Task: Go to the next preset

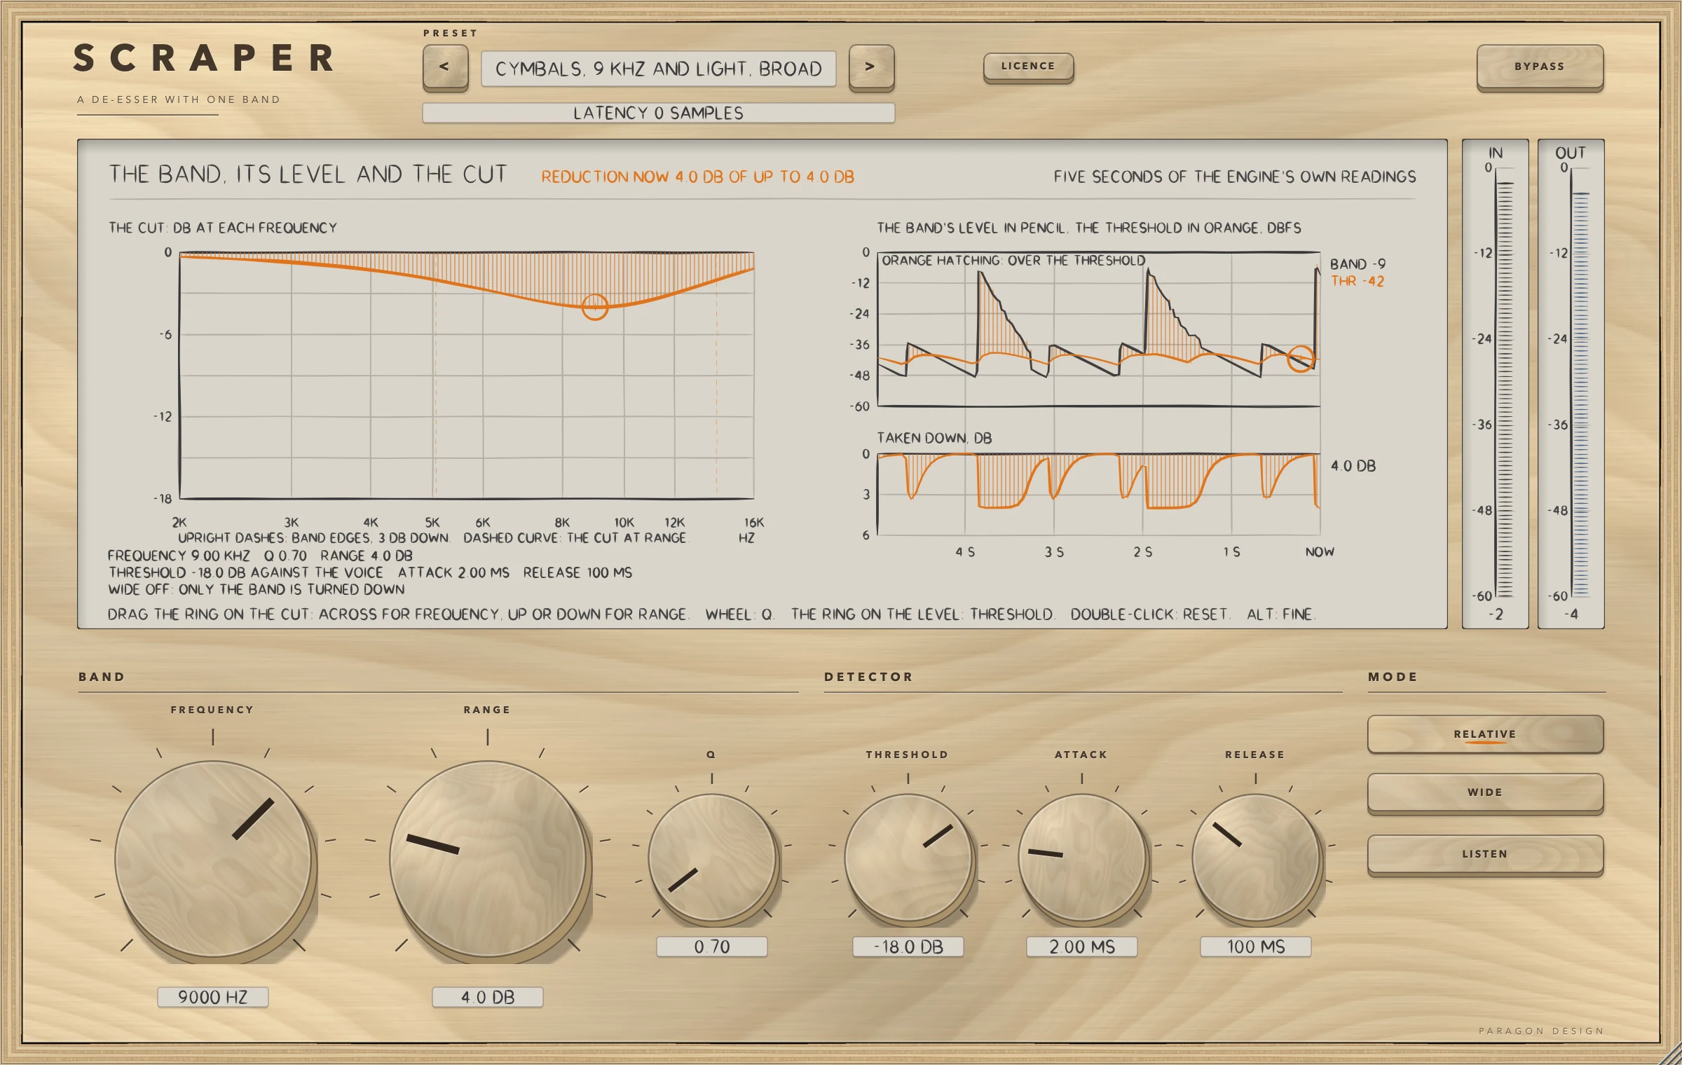Action: tap(871, 67)
